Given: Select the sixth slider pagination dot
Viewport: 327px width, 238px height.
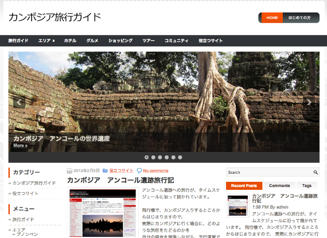Looking at the screenshot, I should click(180, 157).
